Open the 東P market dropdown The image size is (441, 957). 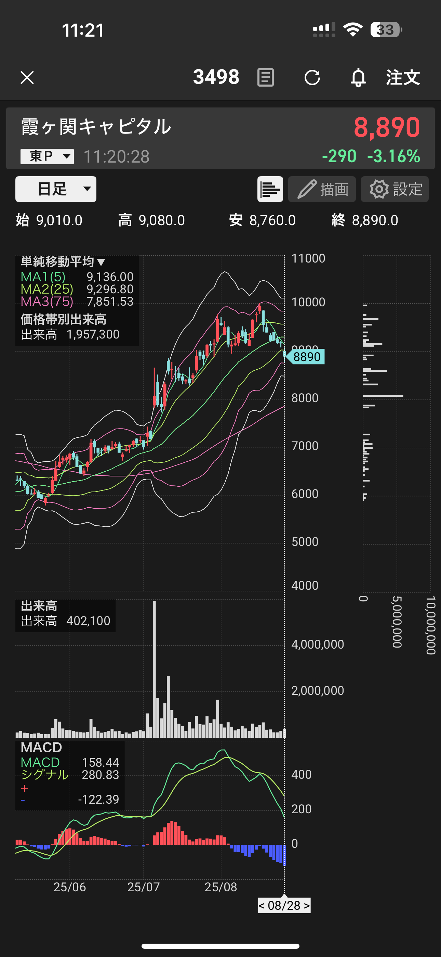tap(47, 156)
